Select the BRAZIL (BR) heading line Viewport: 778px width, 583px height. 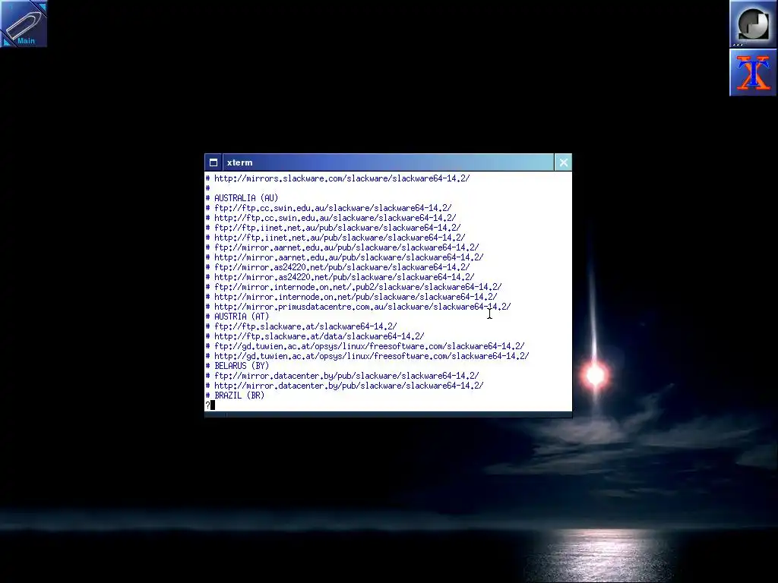tap(236, 395)
